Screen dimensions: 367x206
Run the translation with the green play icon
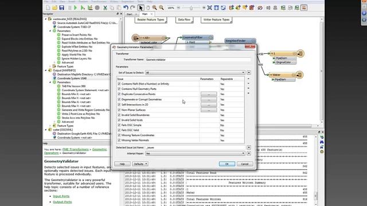pyautogui.click(x=75, y=7)
